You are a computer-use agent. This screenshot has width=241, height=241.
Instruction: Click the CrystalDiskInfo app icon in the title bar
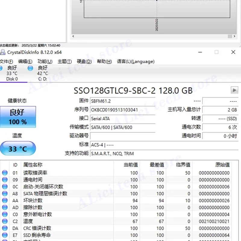(3, 52)
